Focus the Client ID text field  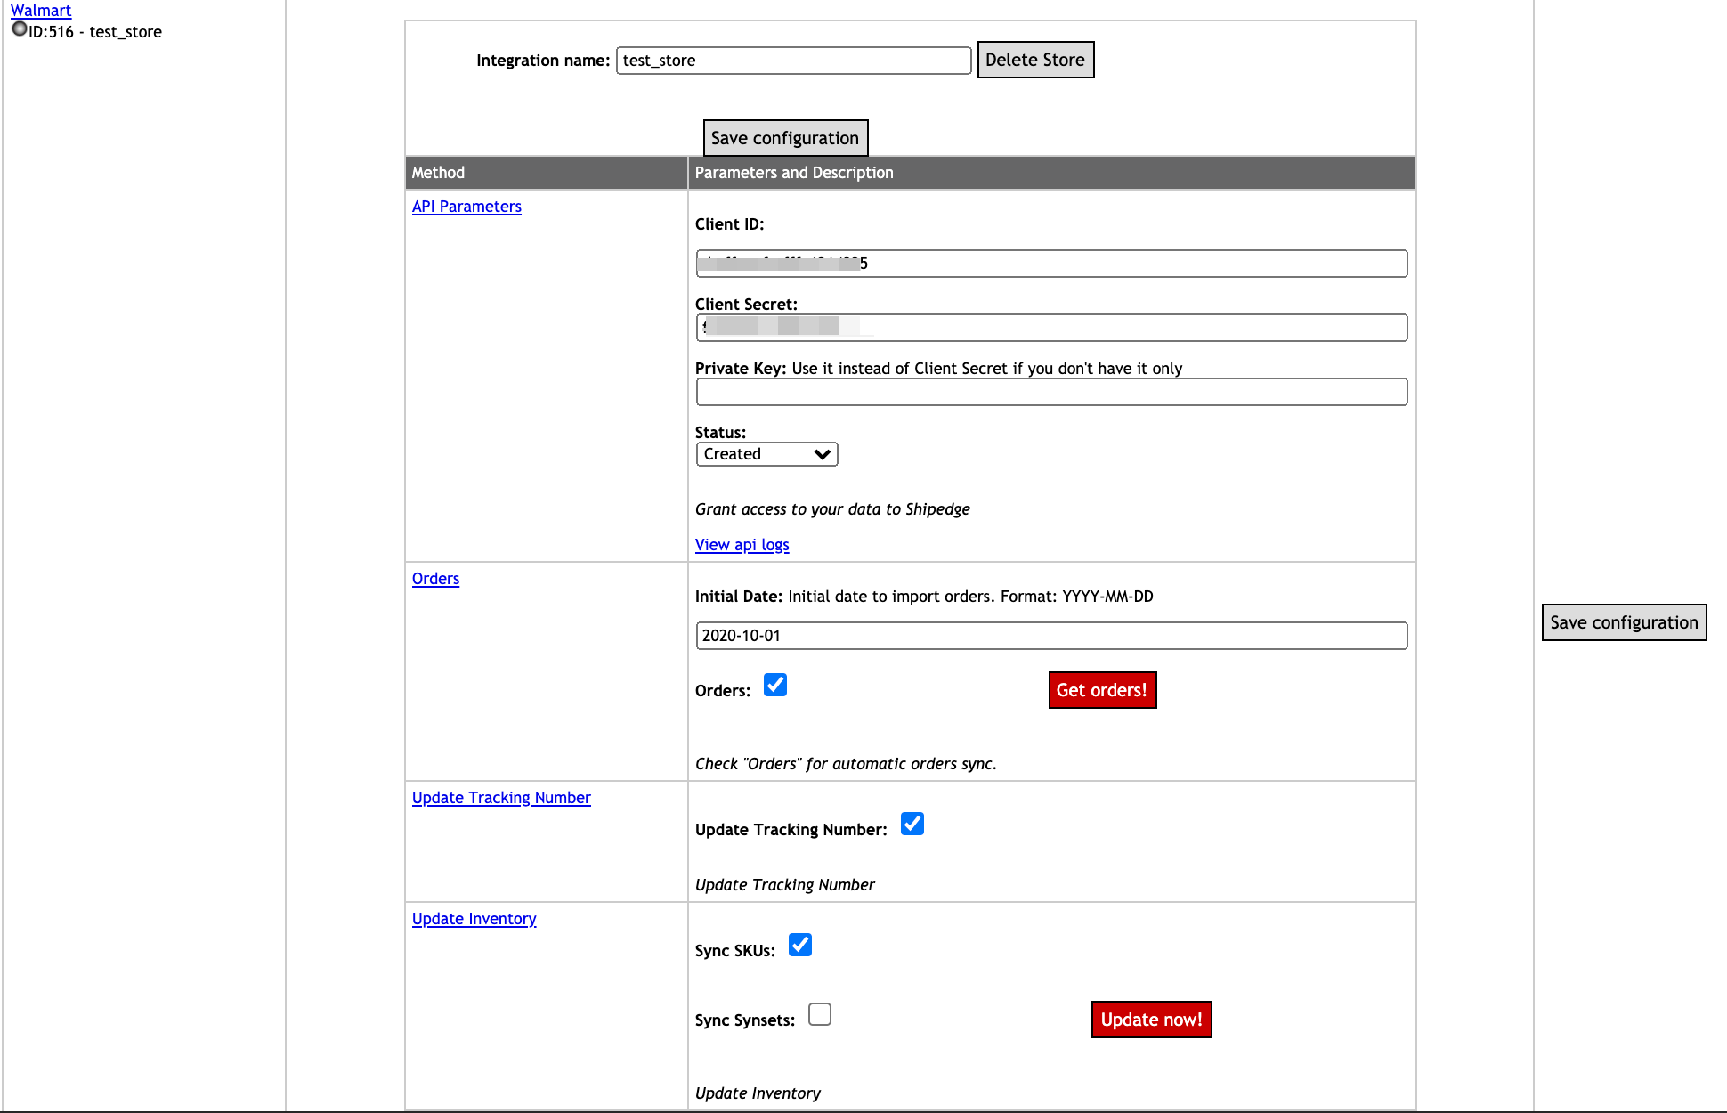click(1050, 264)
